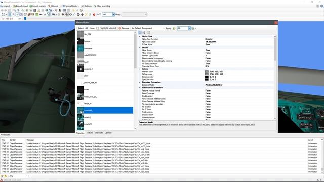This screenshot has height=182, width=324.
Task: Click the yellow pencil icon in the toolbar
Action: pyautogui.click(x=86, y=15)
